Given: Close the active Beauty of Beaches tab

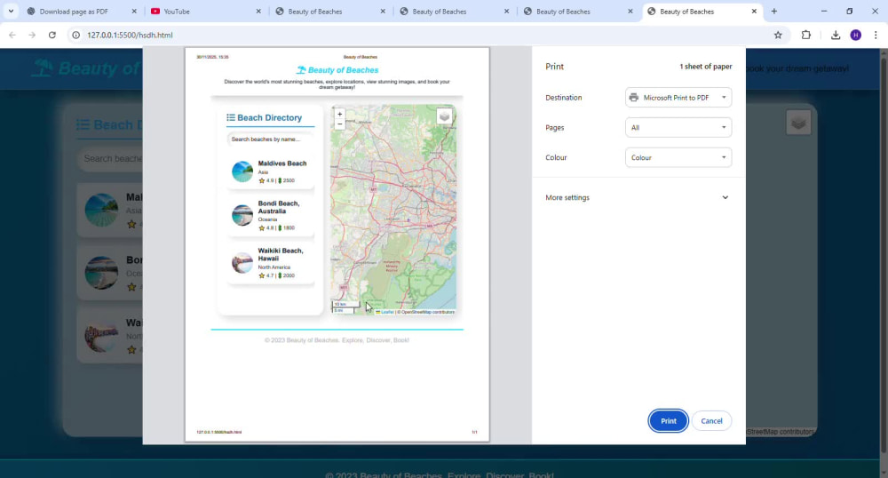Looking at the screenshot, I should tap(754, 12).
